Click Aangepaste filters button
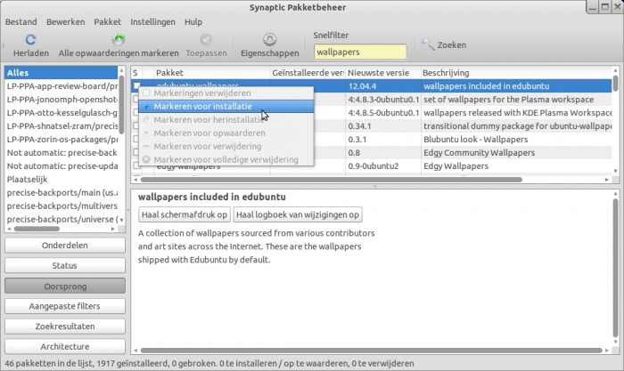624x371 pixels. click(65, 306)
